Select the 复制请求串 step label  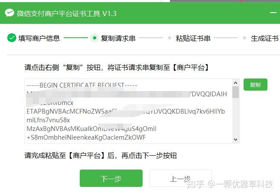coord(118,38)
